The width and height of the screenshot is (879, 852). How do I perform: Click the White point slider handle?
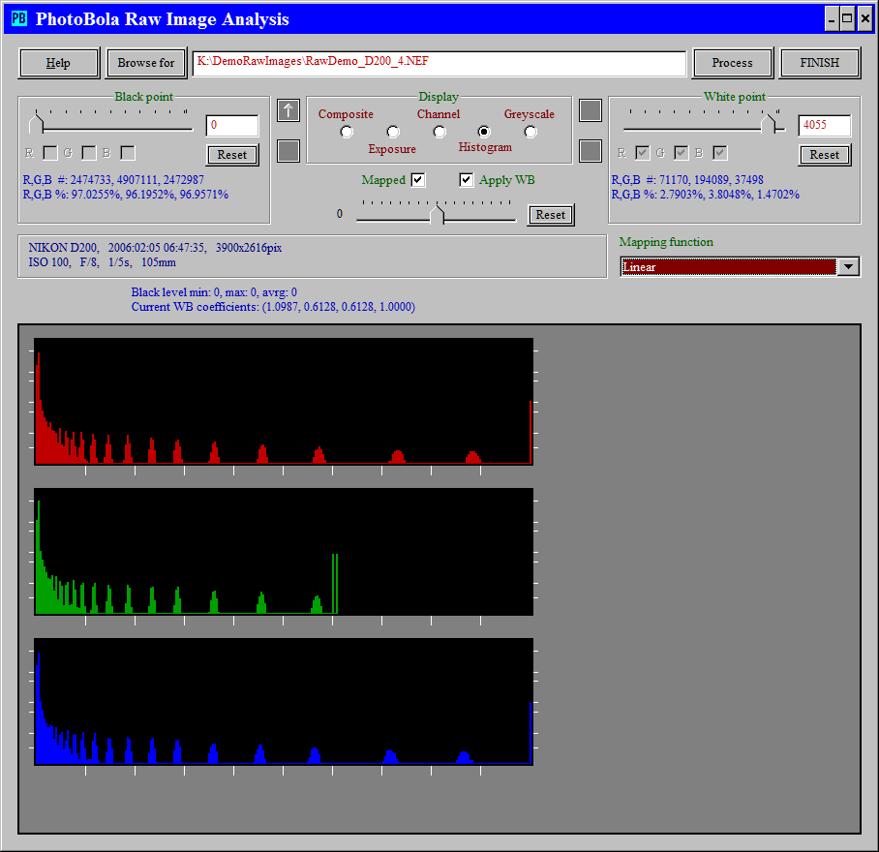[x=770, y=123]
